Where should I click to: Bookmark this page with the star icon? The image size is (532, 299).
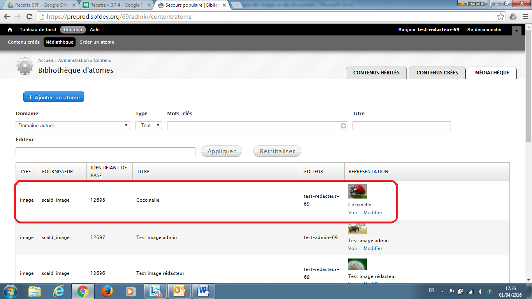pyautogui.click(x=501, y=17)
